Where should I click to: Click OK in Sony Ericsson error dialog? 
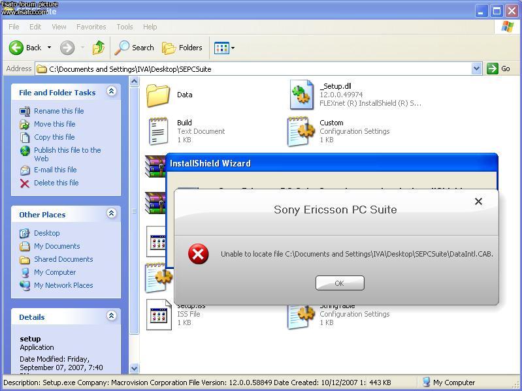(340, 283)
